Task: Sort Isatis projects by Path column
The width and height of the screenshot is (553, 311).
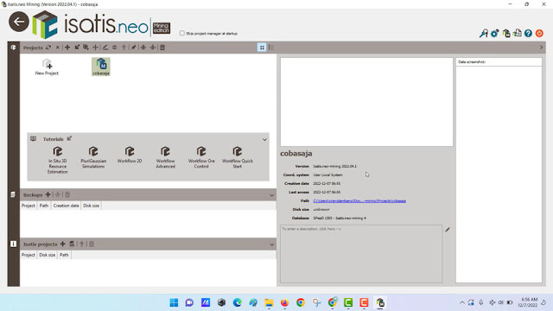Action: (x=64, y=255)
